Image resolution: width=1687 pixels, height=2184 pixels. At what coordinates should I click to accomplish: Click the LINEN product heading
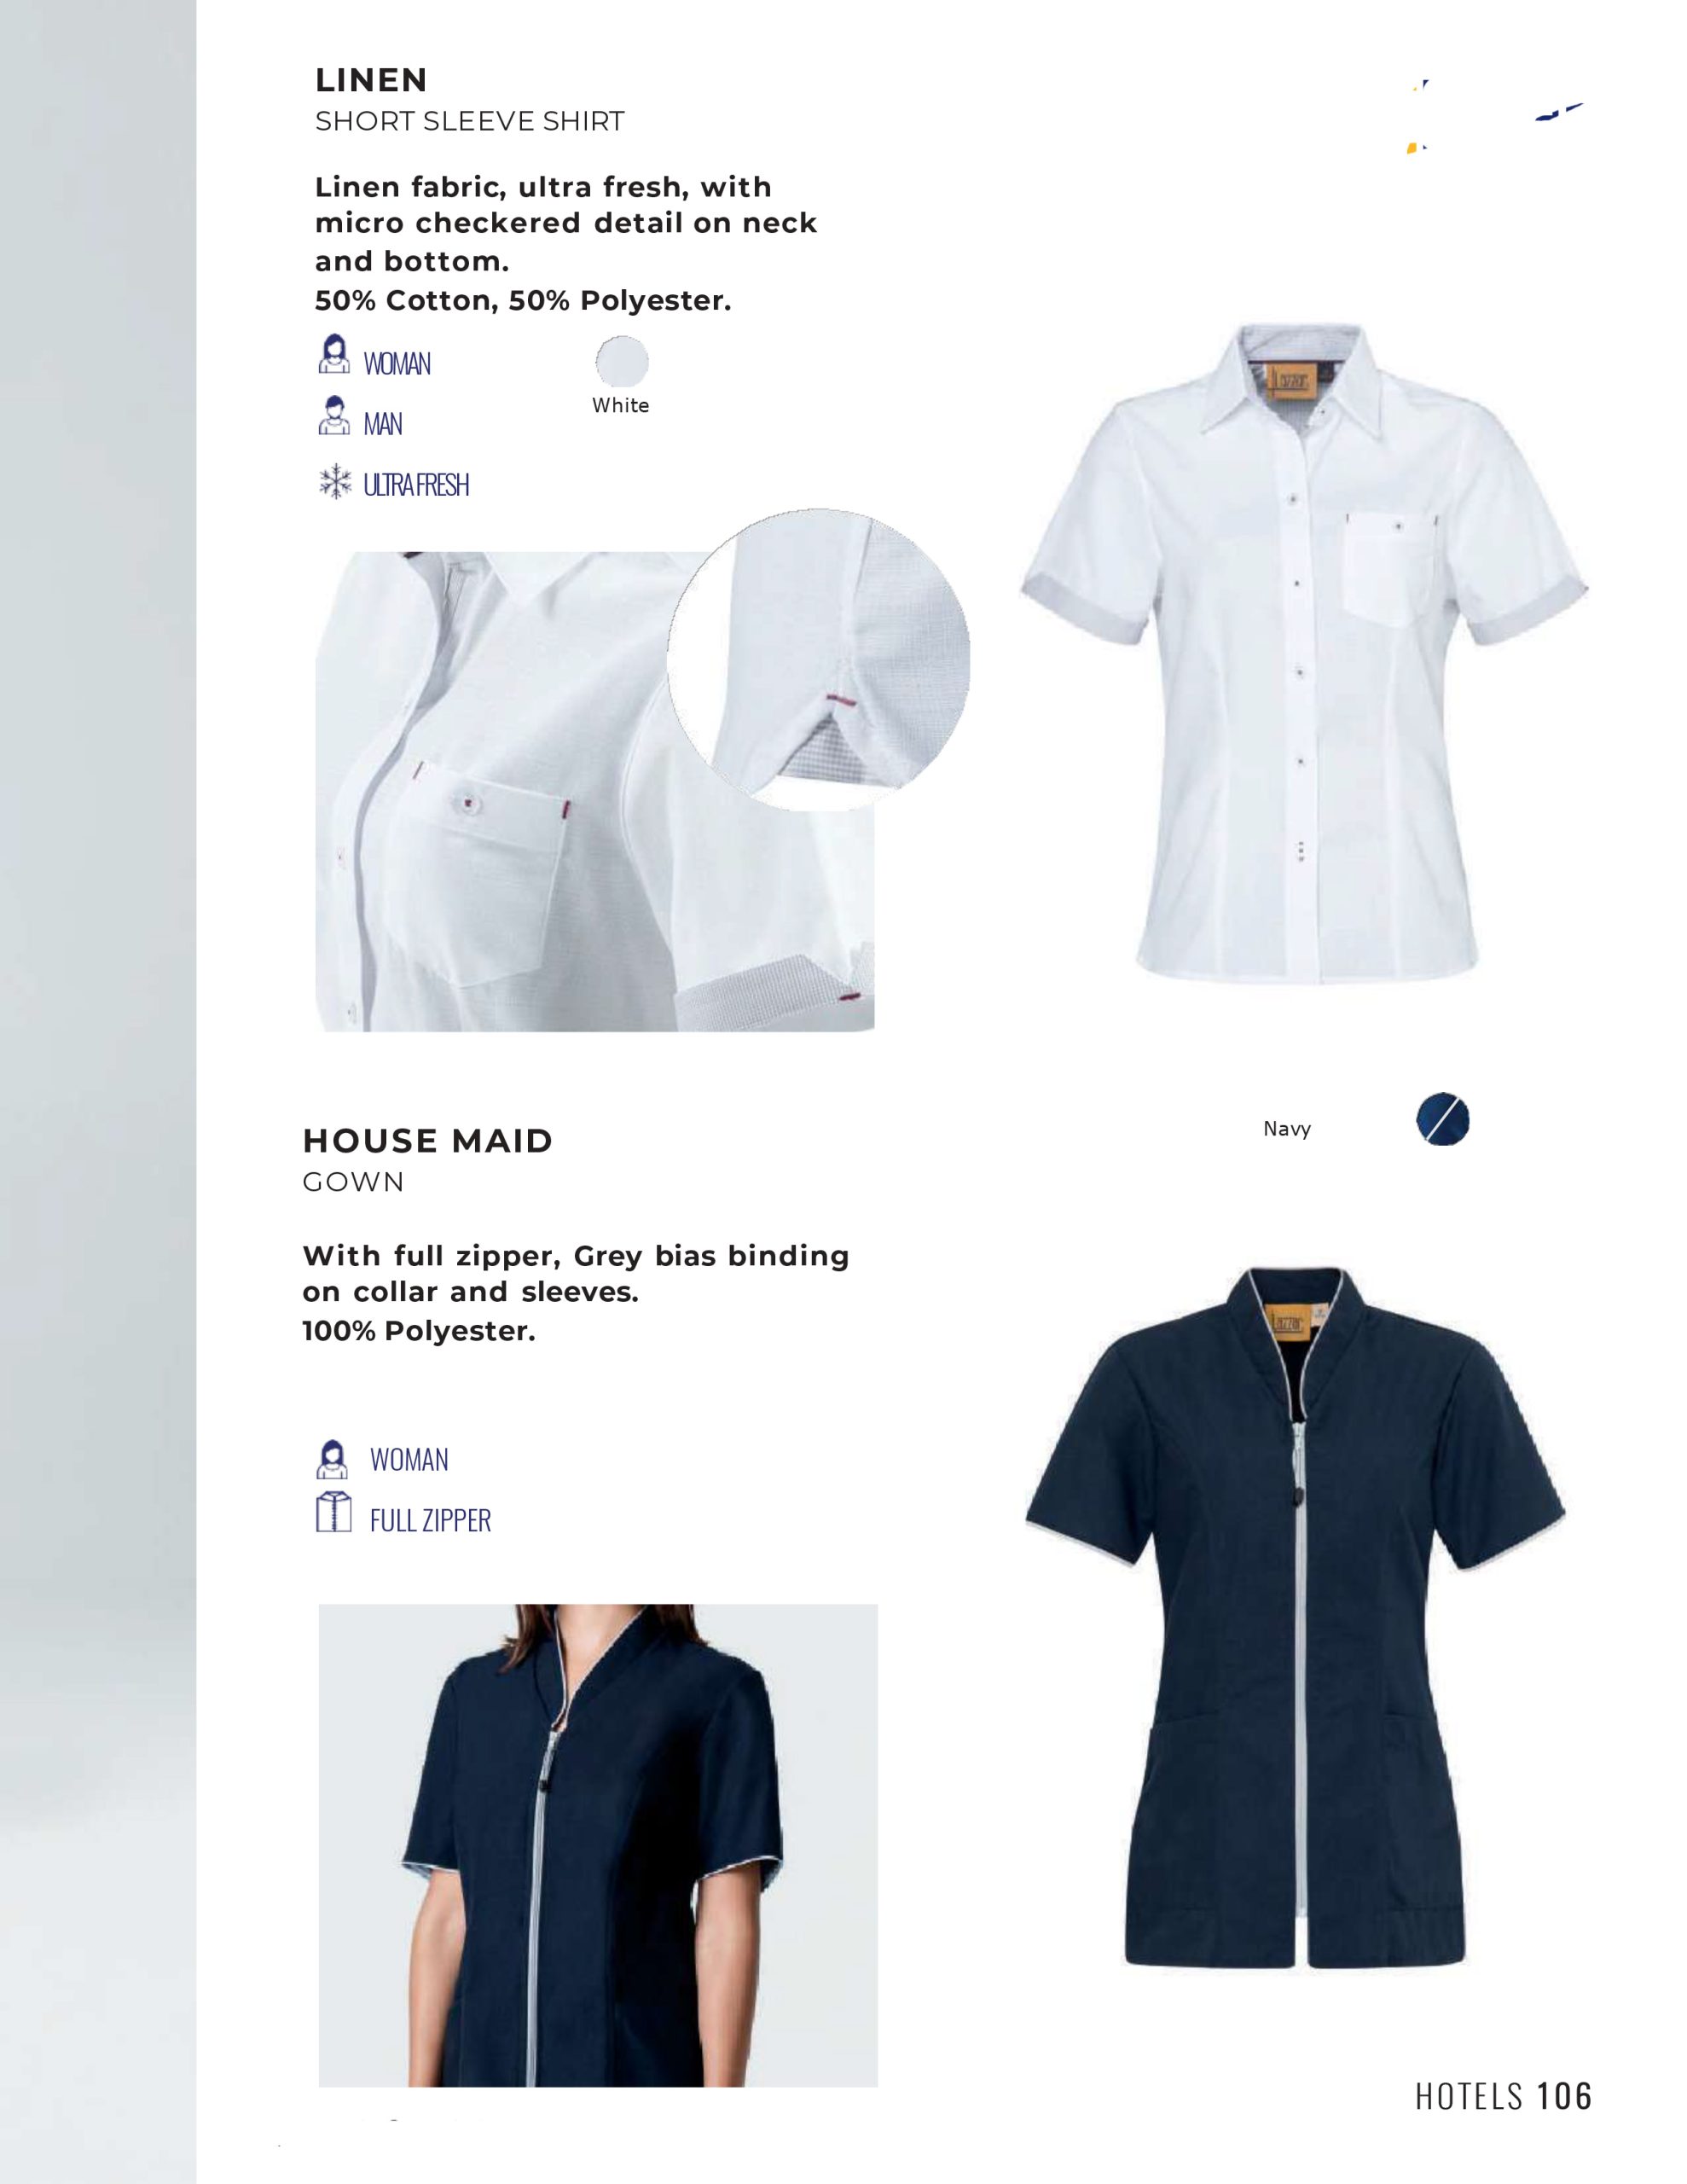(x=371, y=79)
